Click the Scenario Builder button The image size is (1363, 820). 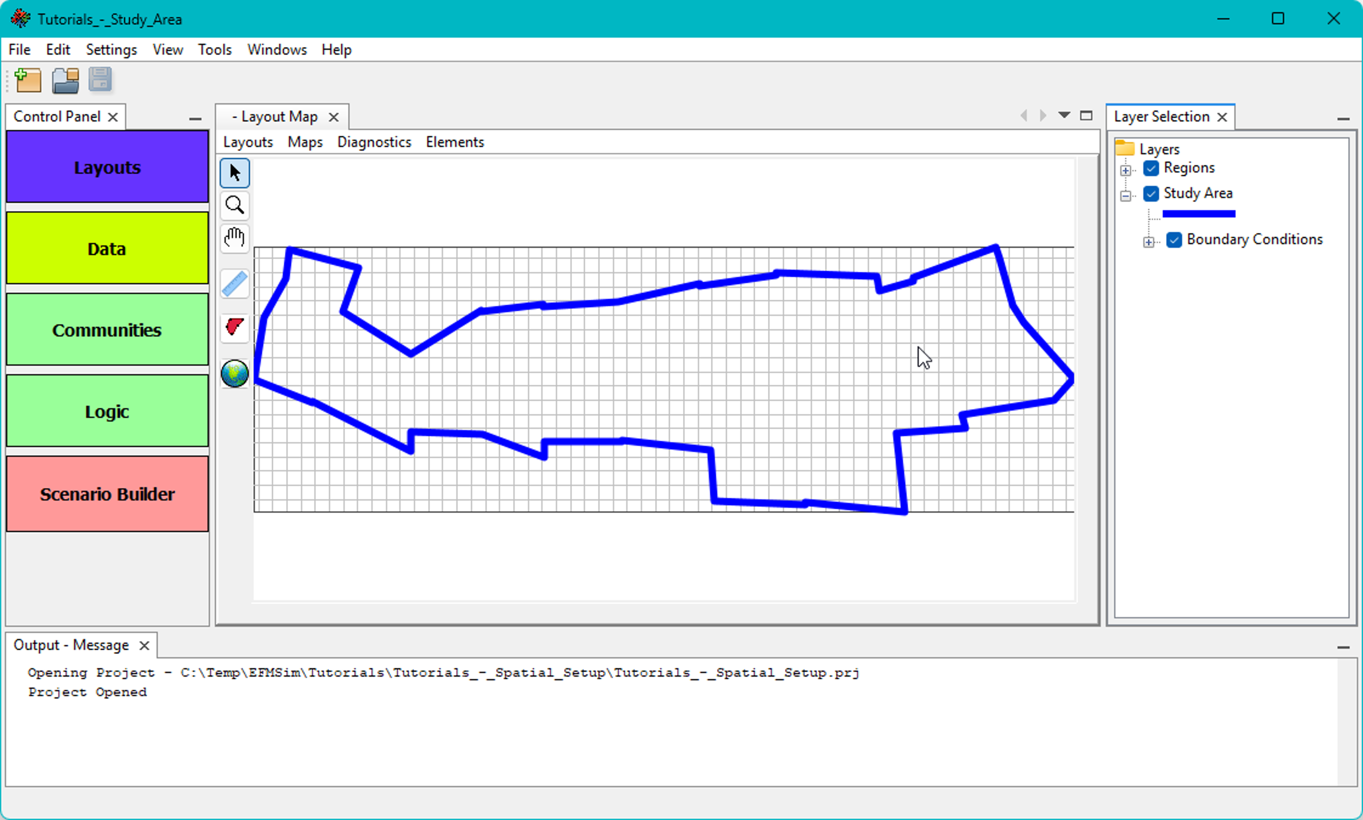(x=107, y=494)
